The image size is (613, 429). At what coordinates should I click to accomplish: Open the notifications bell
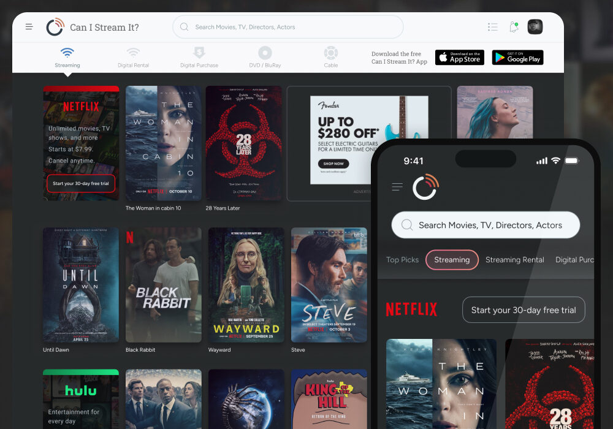click(514, 26)
